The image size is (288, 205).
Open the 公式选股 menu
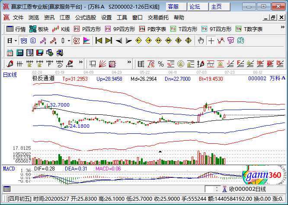pos(86,18)
